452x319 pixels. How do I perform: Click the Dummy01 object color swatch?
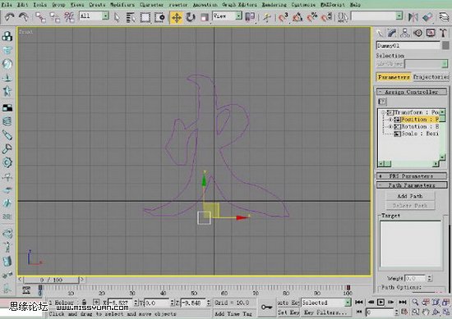click(445, 45)
